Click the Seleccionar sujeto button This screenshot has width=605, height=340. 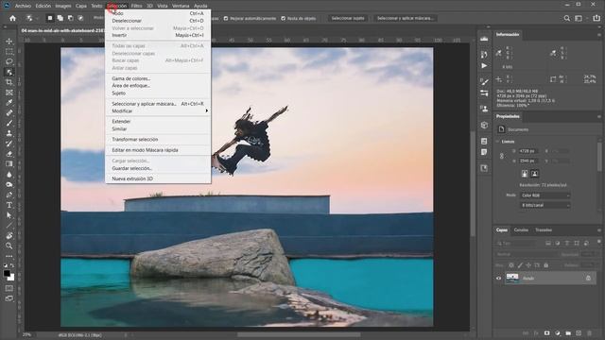click(348, 18)
